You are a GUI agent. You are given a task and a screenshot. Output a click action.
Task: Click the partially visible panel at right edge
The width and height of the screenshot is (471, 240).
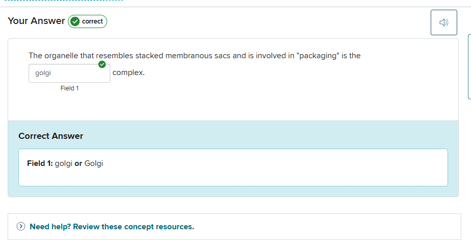tap(469, 66)
